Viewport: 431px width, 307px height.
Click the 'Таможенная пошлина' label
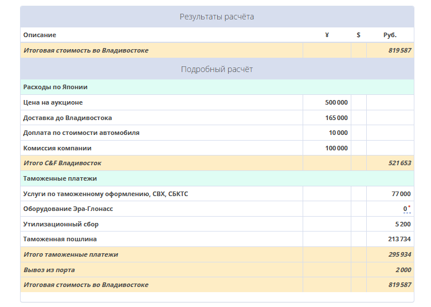pyautogui.click(x=60, y=239)
